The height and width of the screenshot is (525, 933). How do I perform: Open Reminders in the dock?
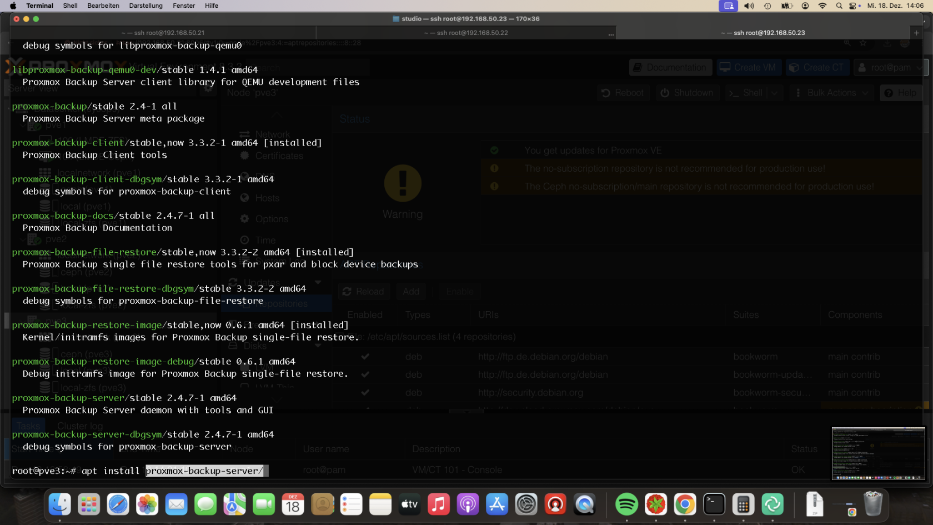click(x=351, y=504)
